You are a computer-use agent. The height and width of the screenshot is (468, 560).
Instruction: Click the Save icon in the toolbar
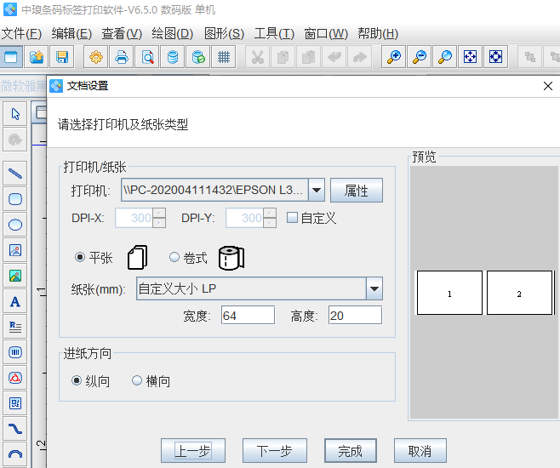point(62,57)
